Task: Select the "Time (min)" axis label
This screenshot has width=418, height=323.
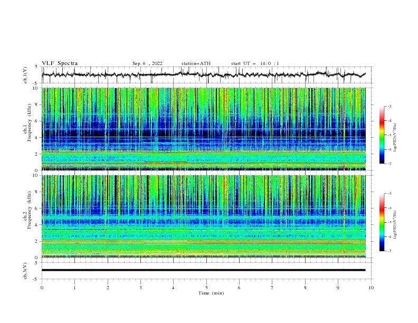Action: 211,293
